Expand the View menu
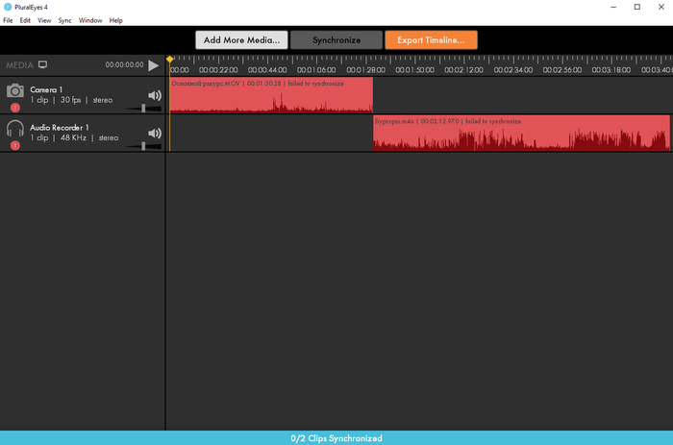The width and height of the screenshot is (673, 445). click(44, 20)
